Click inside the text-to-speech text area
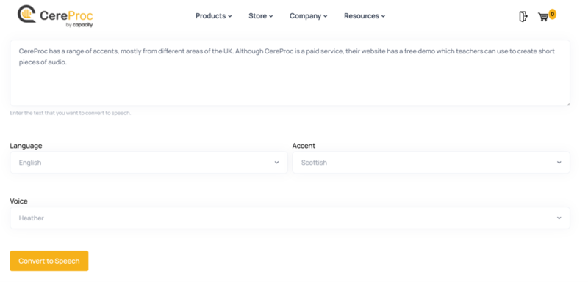588x282 pixels. tap(290, 73)
